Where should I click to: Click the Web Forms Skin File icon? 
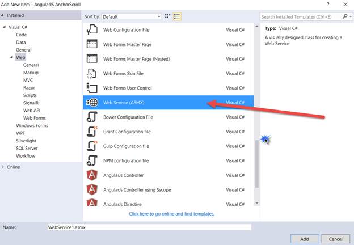click(91, 73)
